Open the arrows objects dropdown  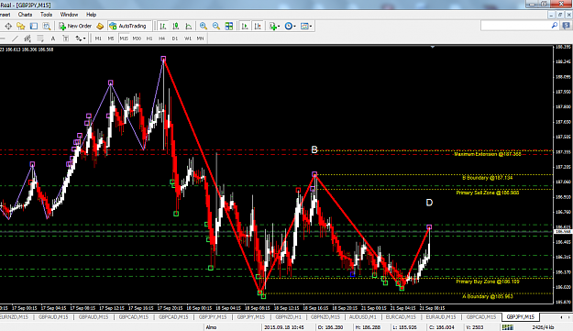(x=81, y=39)
